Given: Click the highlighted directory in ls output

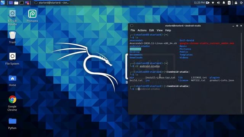Looking at the screenshot, I should 135,49.
